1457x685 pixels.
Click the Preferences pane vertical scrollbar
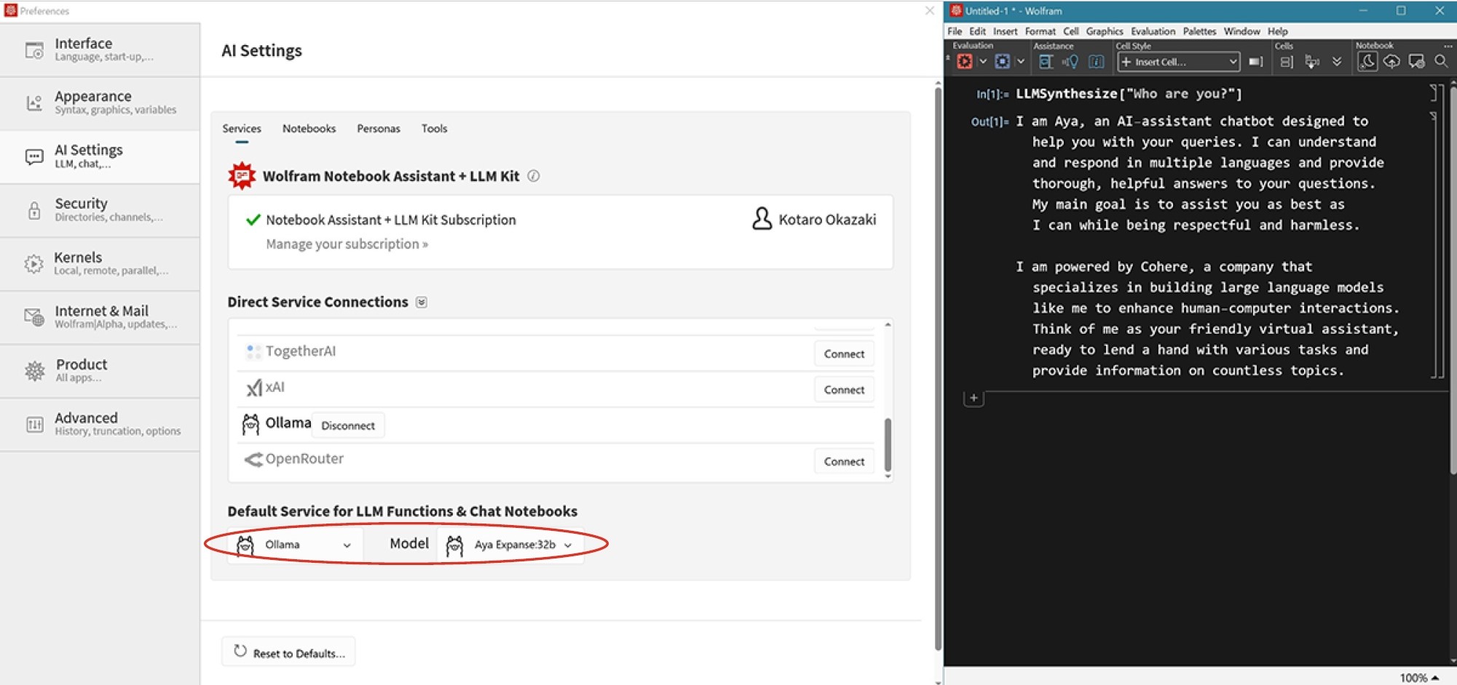coord(938,369)
